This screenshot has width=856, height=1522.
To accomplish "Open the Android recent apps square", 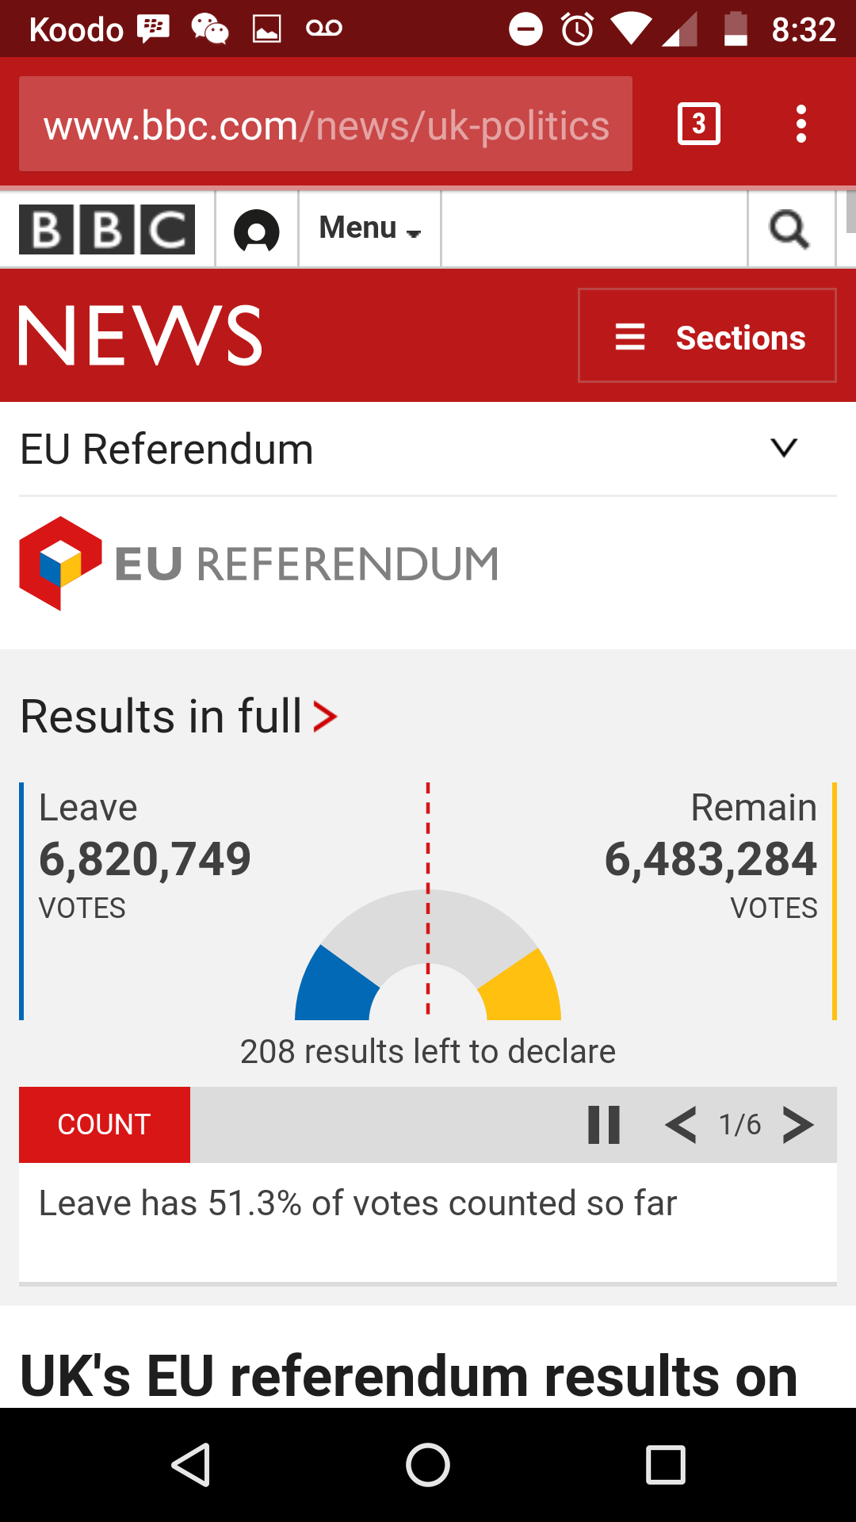I will pyautogui.click(x=666, y=1464).
